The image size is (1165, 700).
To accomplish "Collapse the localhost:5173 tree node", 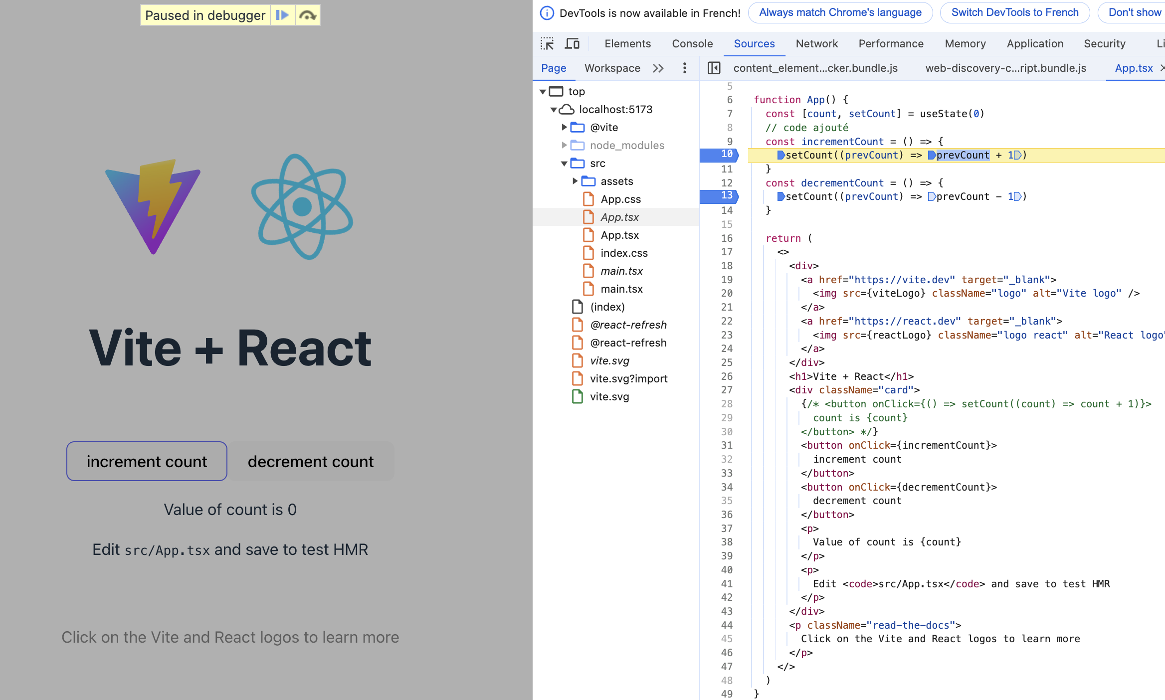I will (x=554, y=110).
